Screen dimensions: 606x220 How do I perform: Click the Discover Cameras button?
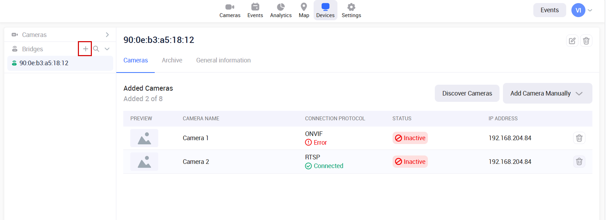467,93
